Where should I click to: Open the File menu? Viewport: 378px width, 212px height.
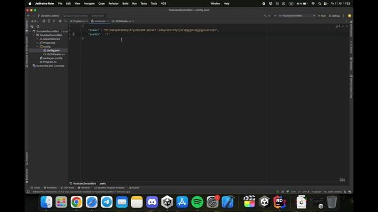coord(60,4)
